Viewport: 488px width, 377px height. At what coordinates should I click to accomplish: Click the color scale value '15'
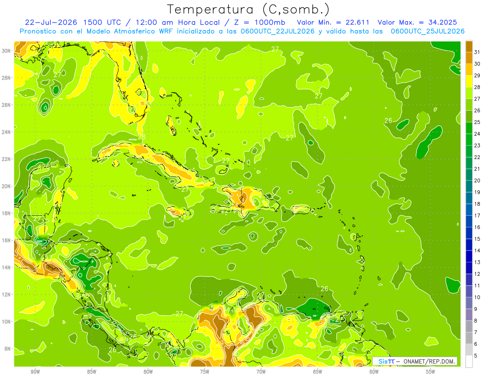coord(477,239)
